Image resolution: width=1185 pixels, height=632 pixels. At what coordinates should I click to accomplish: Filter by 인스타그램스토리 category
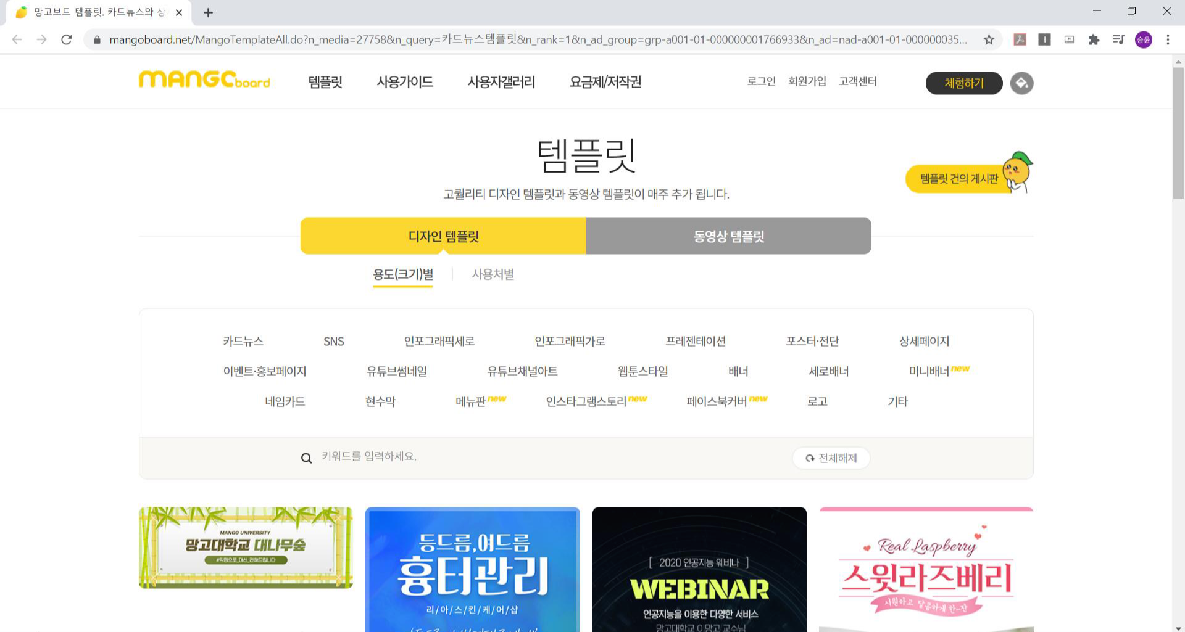[586, 401]
